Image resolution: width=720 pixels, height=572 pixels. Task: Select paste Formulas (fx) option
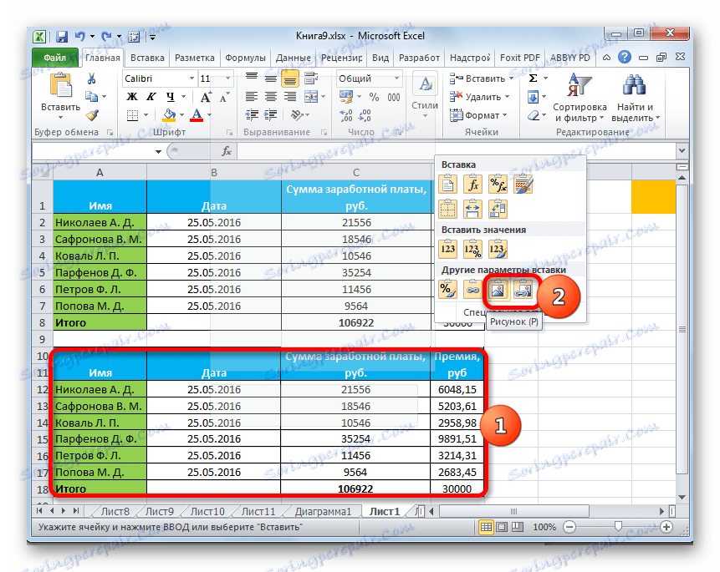(472, 183)
